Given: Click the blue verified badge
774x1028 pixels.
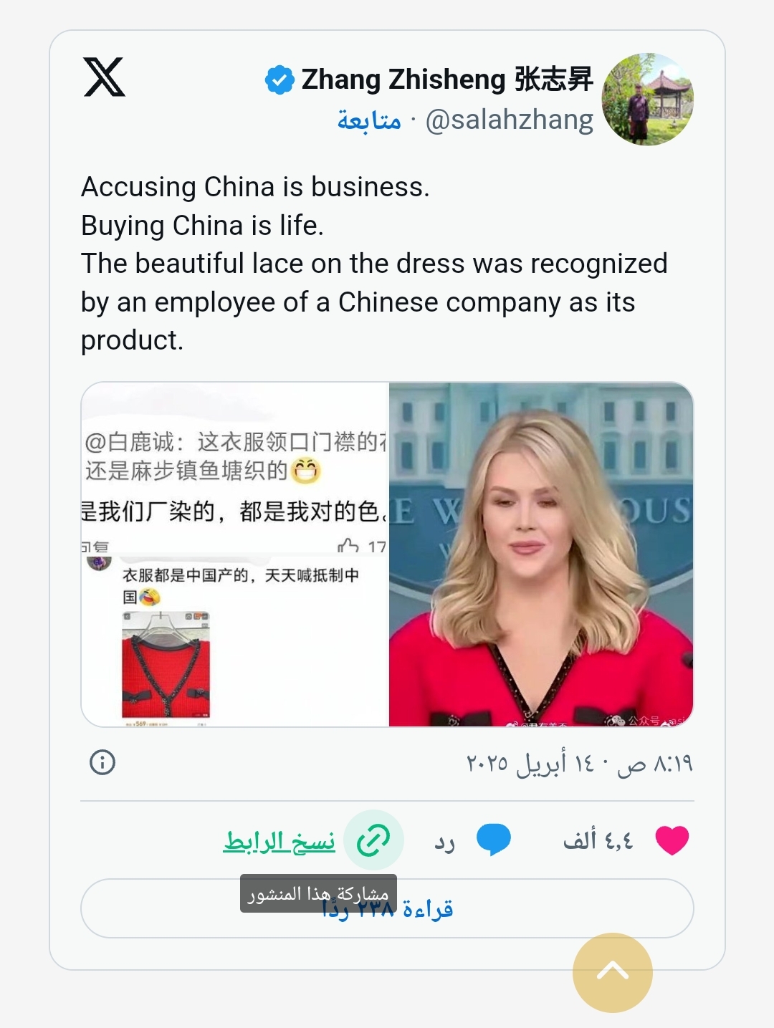Looking at the screenshot, I should [279, 80].
